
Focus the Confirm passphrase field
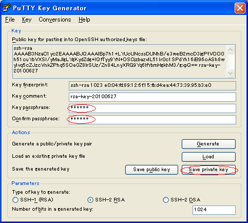(152, 120)
